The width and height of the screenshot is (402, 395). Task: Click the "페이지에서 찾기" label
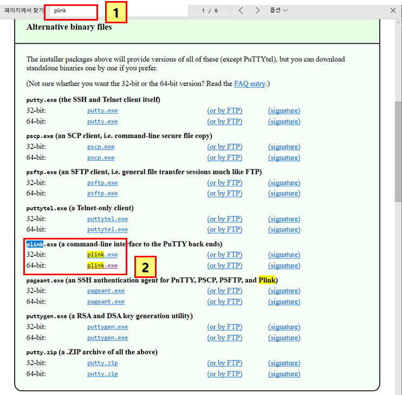[x=24, y=10]
